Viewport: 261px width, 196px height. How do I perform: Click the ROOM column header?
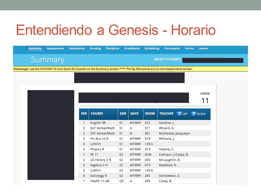(x=150, y=114)
